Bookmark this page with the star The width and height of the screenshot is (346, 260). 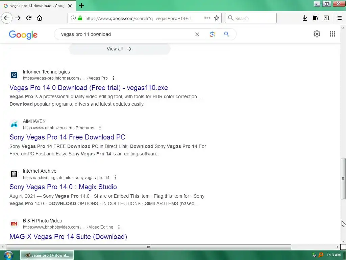coord(217,18)
